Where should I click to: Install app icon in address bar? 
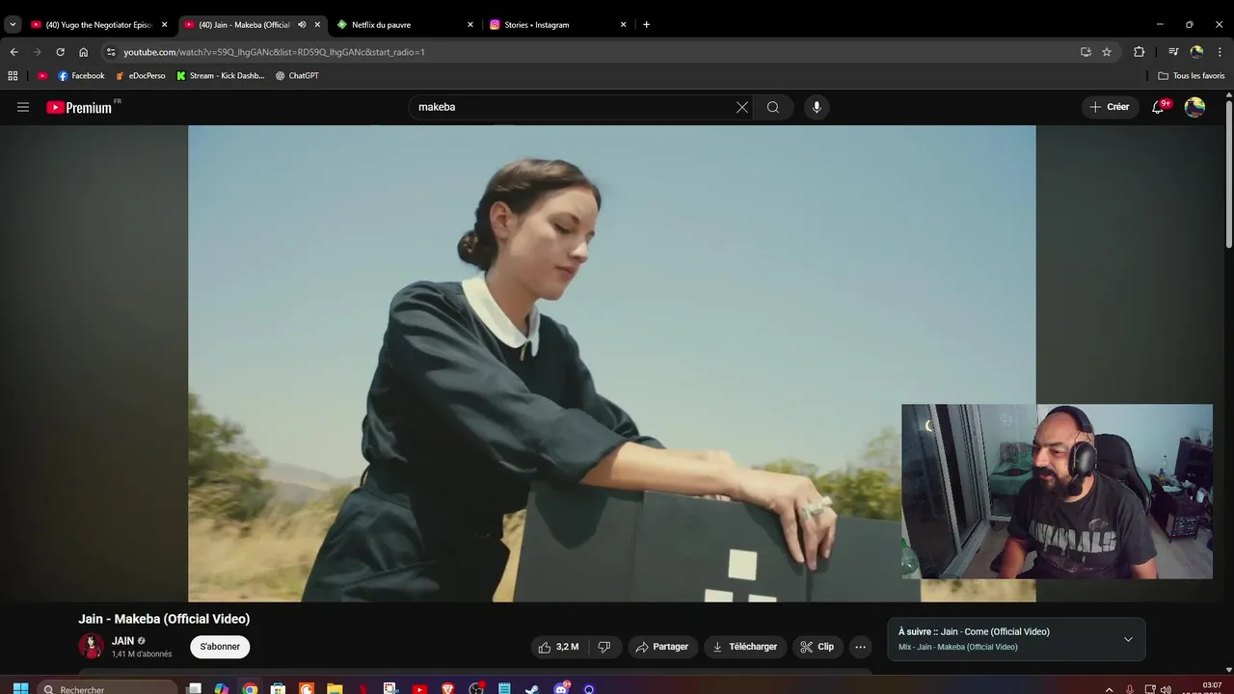(x=1086, y=52)
